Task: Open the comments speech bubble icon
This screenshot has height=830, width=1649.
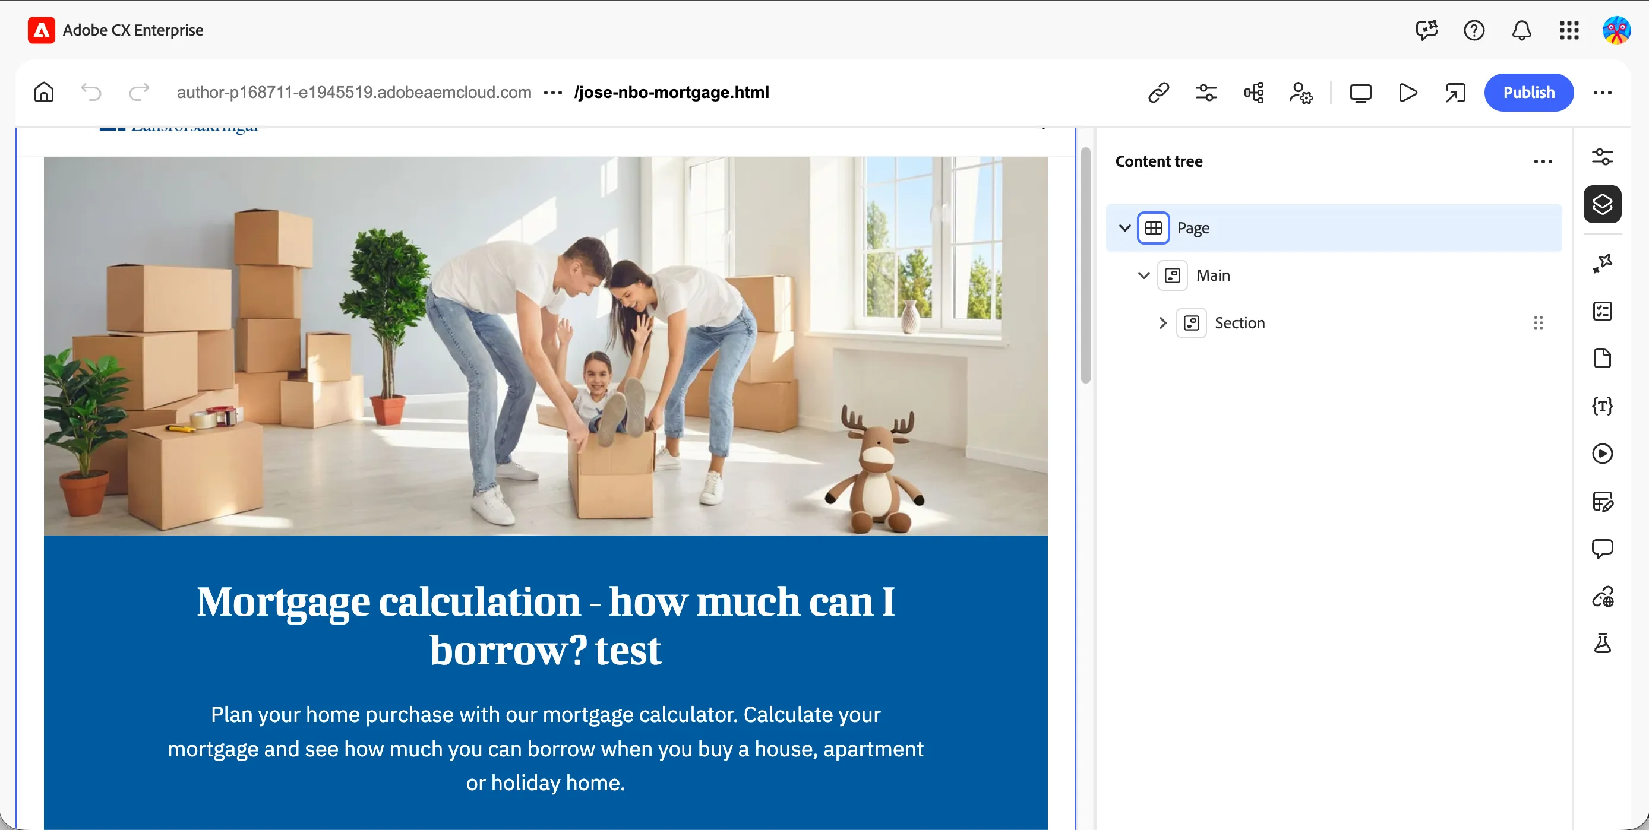Action: click(1602, 549)
